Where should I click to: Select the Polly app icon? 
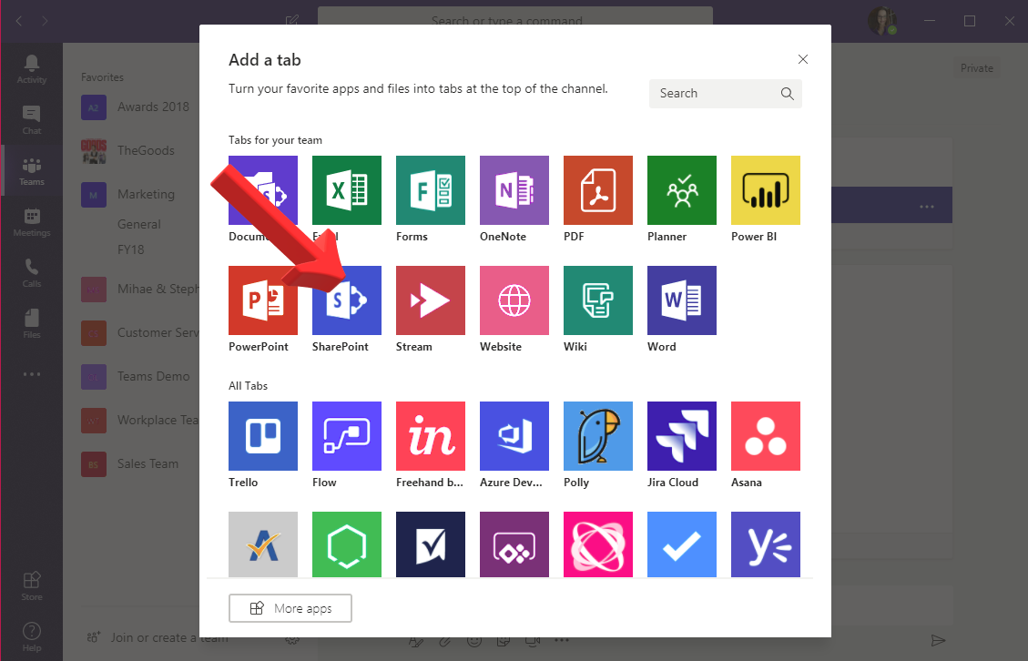click(598, 437)
